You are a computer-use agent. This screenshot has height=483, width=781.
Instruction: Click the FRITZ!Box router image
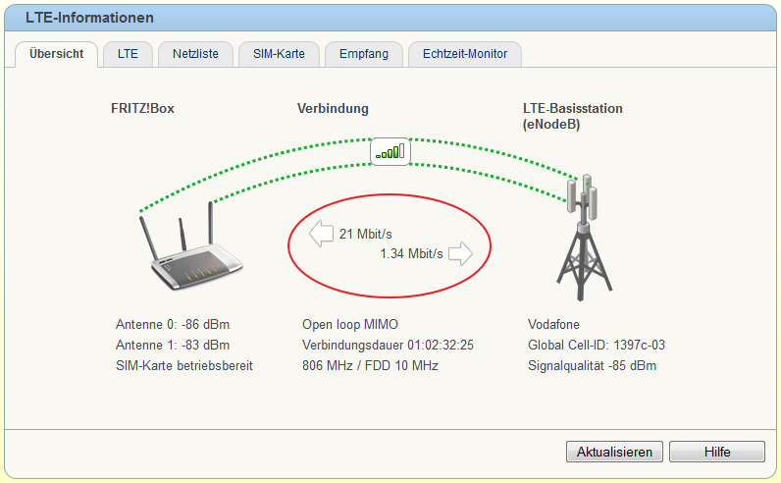click(191, 246)
